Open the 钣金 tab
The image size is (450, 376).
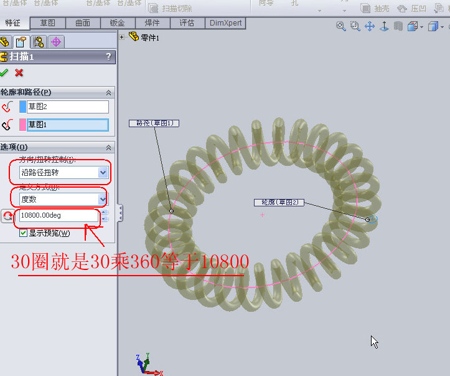118,23
